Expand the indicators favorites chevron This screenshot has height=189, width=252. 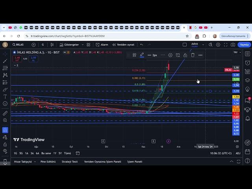tap(83, 44)
